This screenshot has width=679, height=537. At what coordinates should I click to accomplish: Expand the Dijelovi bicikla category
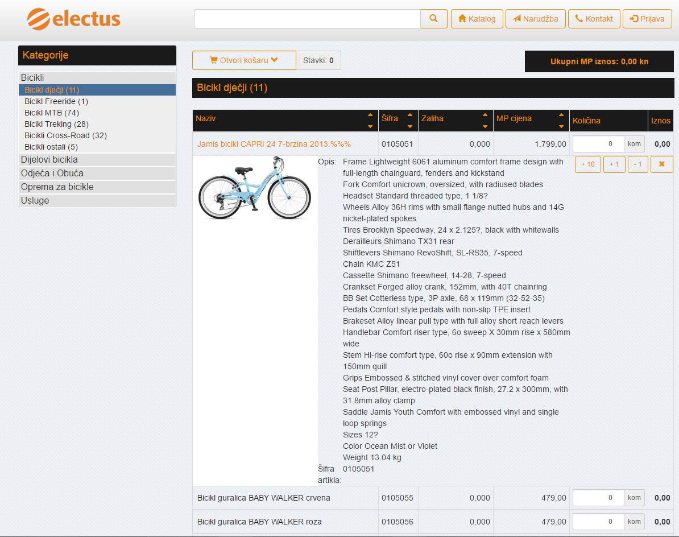point(97,159)
